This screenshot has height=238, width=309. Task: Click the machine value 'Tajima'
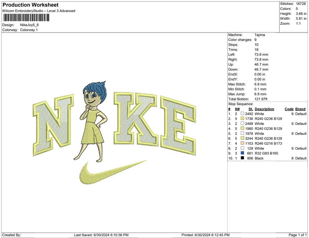260,35
